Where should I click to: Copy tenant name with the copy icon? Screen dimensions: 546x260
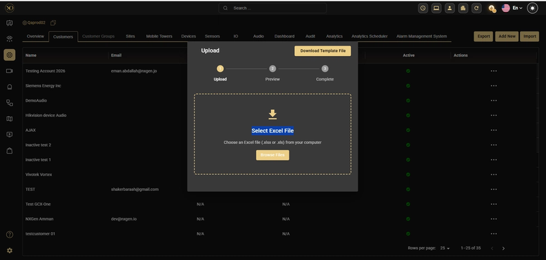click(53, 23)
